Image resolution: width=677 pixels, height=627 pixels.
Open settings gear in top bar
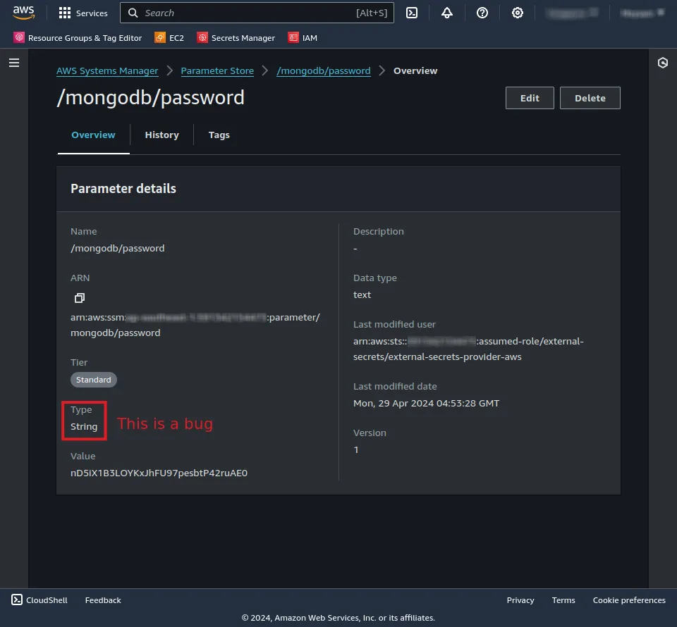pyautogui.click(x=518, y=13)
